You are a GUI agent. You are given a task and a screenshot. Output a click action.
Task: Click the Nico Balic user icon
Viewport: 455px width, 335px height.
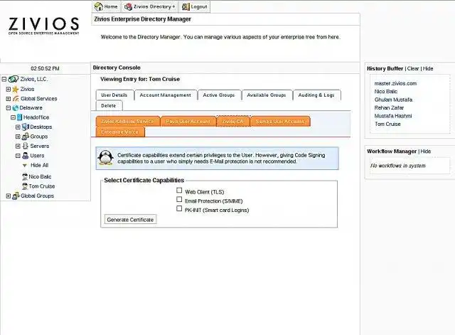(25, 176)
